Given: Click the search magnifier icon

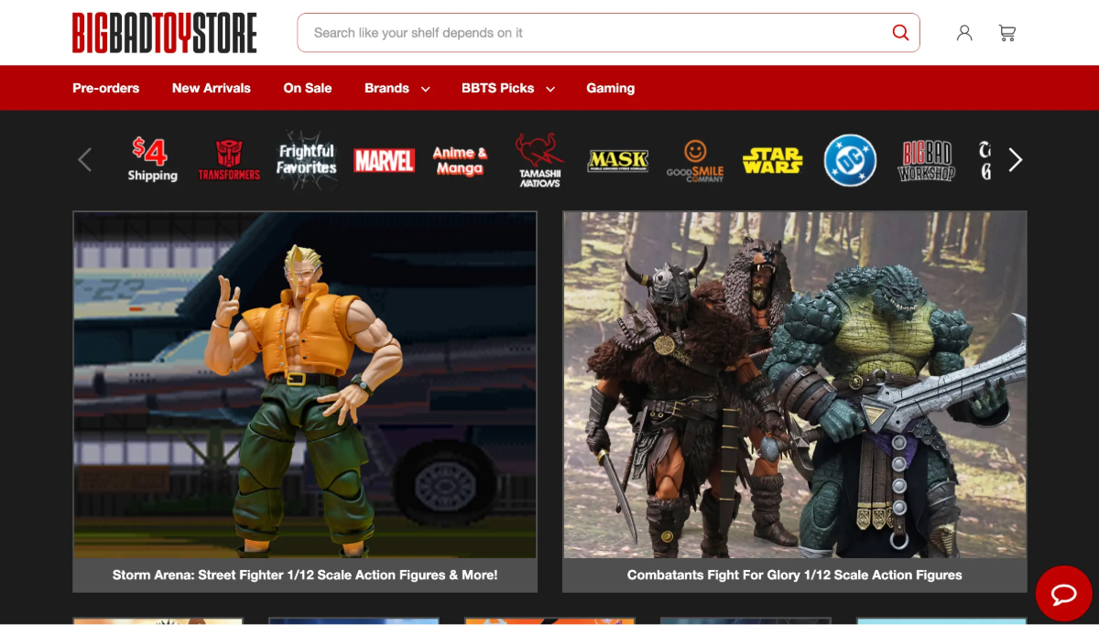Looking at the screenshot, I should click(900, 33).
